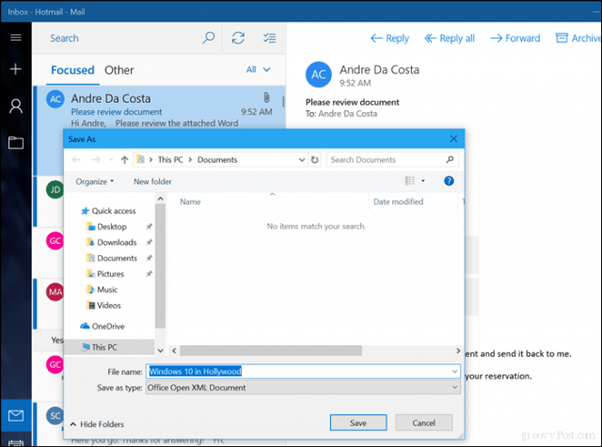Expand the File name history dropdown
This screenshot has height=447, width=602.
coord(454,372)
